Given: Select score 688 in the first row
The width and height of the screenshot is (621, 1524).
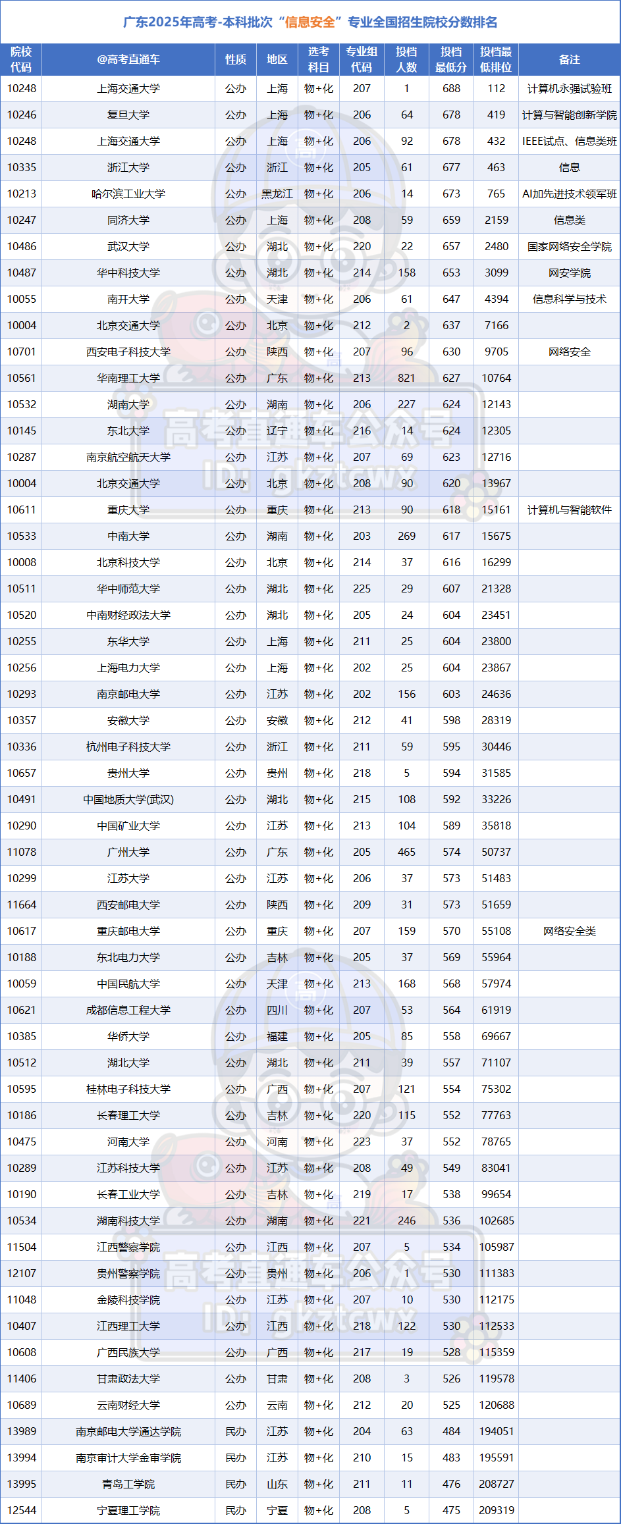Looking at the screenshot, I should [451, 88].
